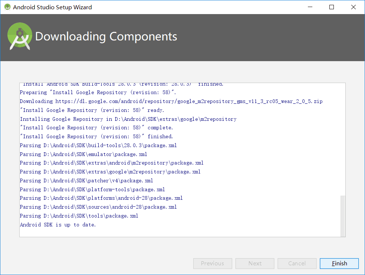Click the 'Preparing Install Google Repository' line
The image size is (365, 275).
coord(98,92)
